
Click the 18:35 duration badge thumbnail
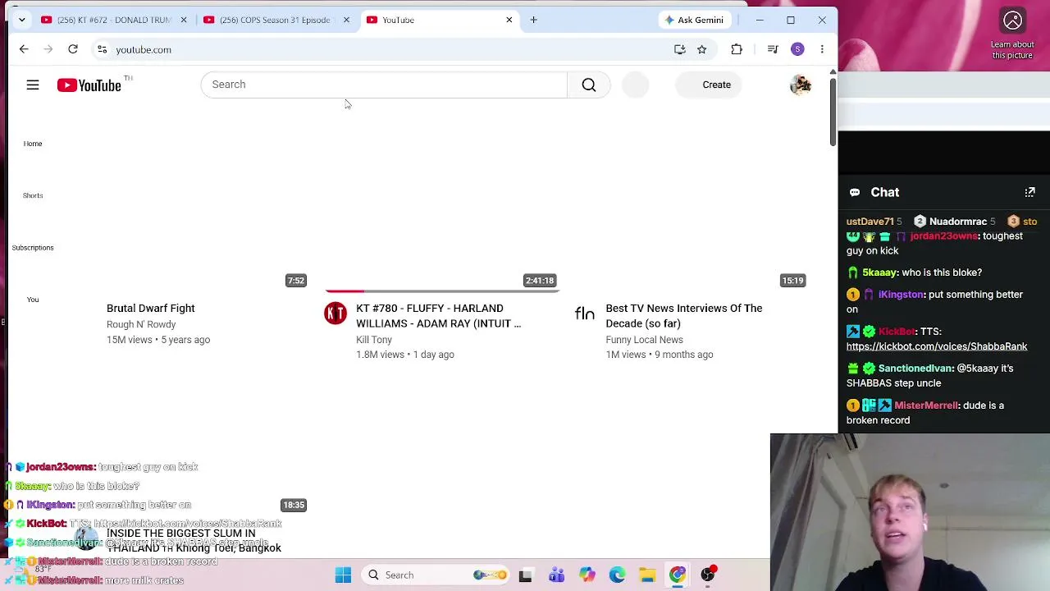point(294,506)
